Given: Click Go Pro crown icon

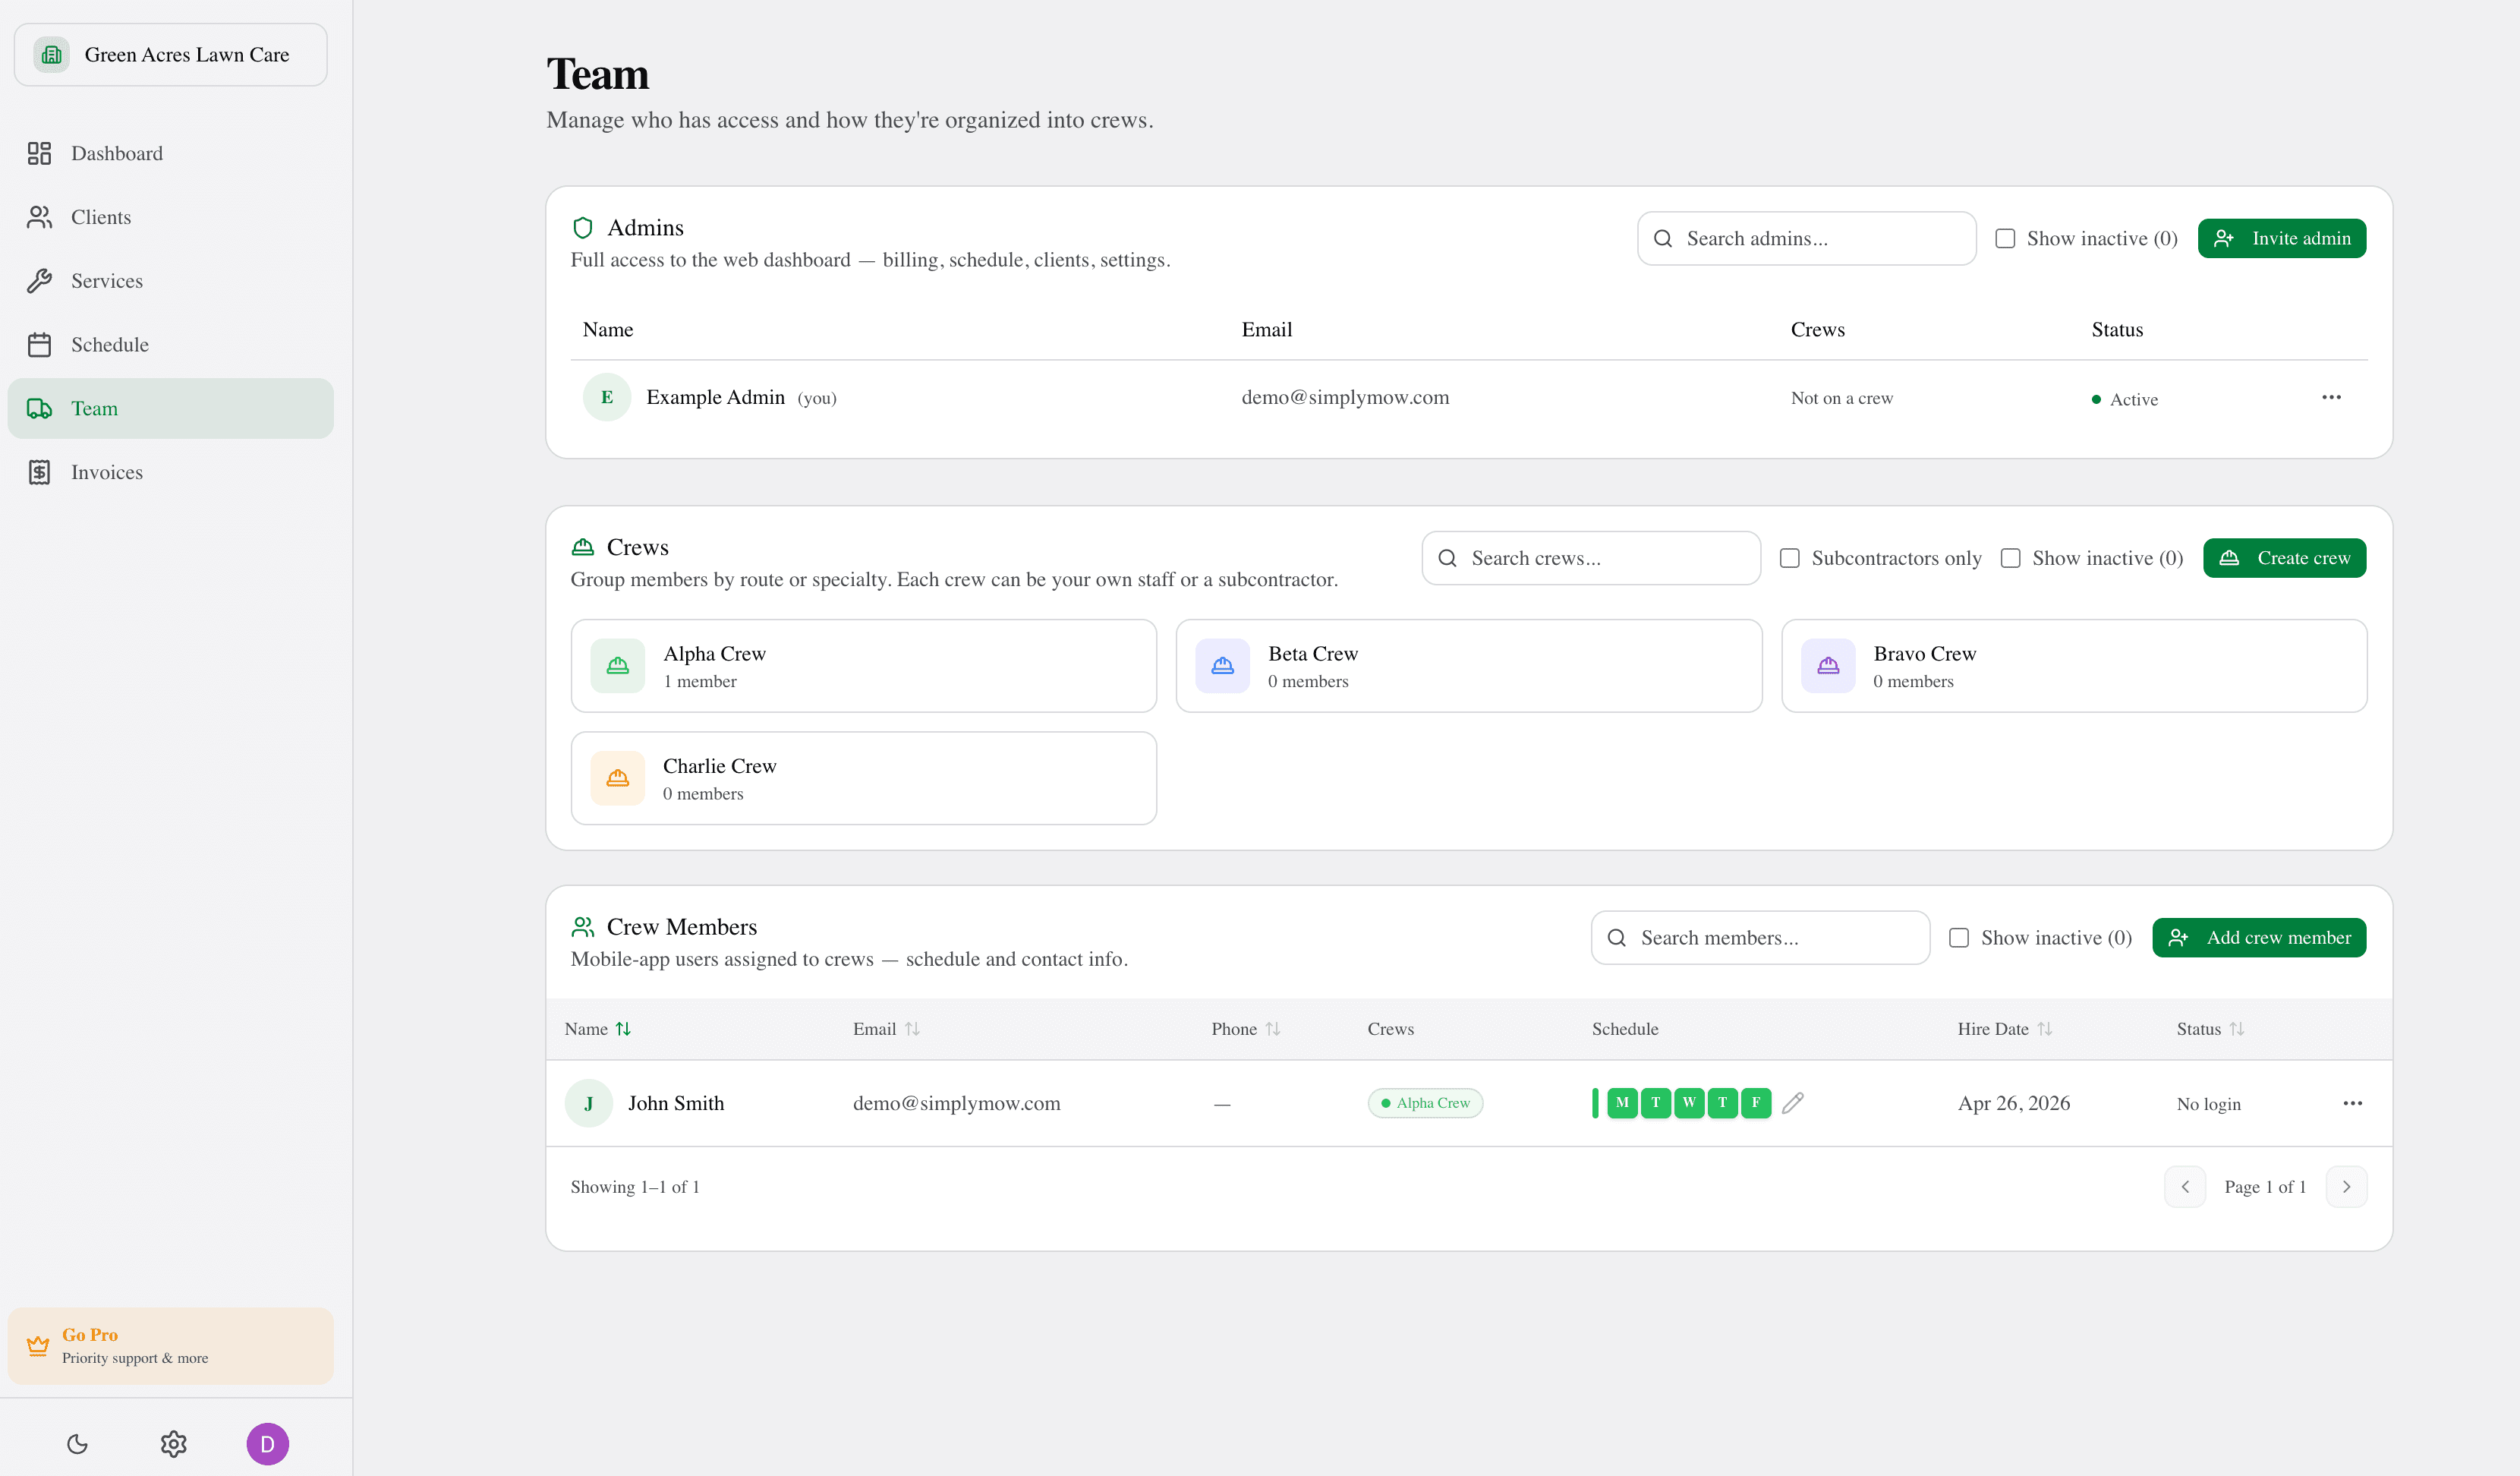Looking at the screenshot, I should [38, 1345].
